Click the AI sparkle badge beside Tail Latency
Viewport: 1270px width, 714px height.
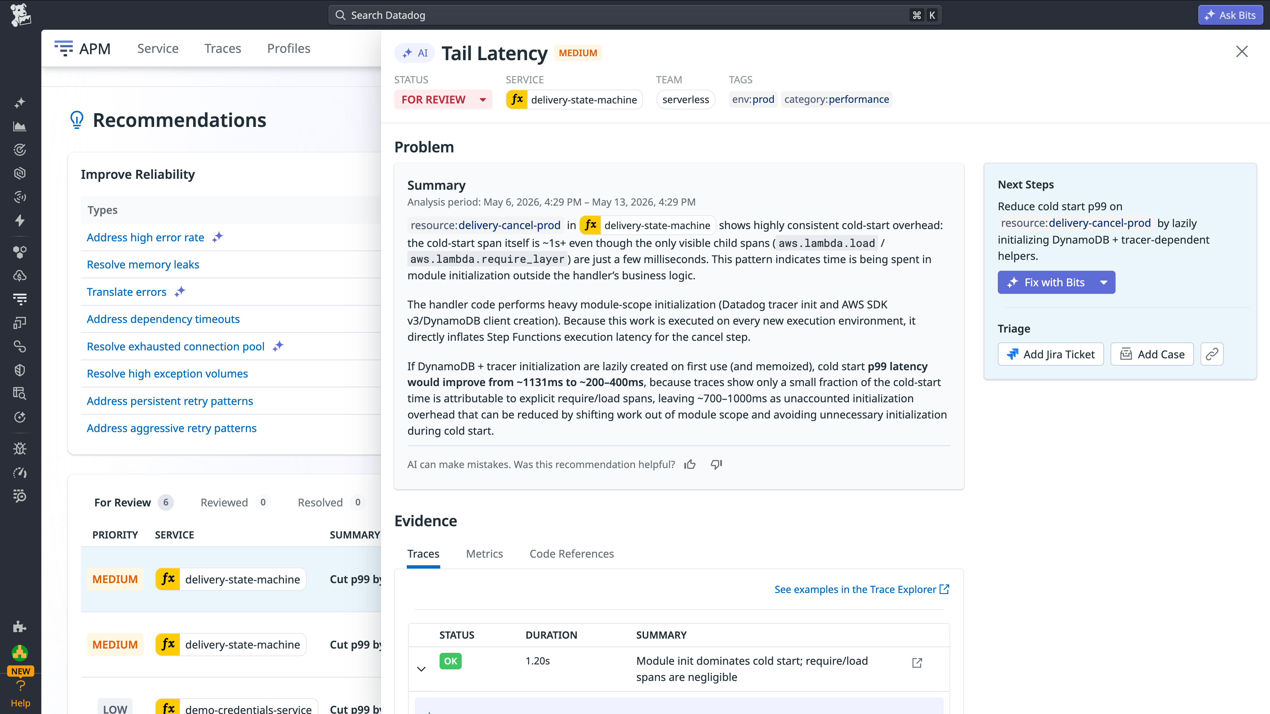tap(415, 53)
